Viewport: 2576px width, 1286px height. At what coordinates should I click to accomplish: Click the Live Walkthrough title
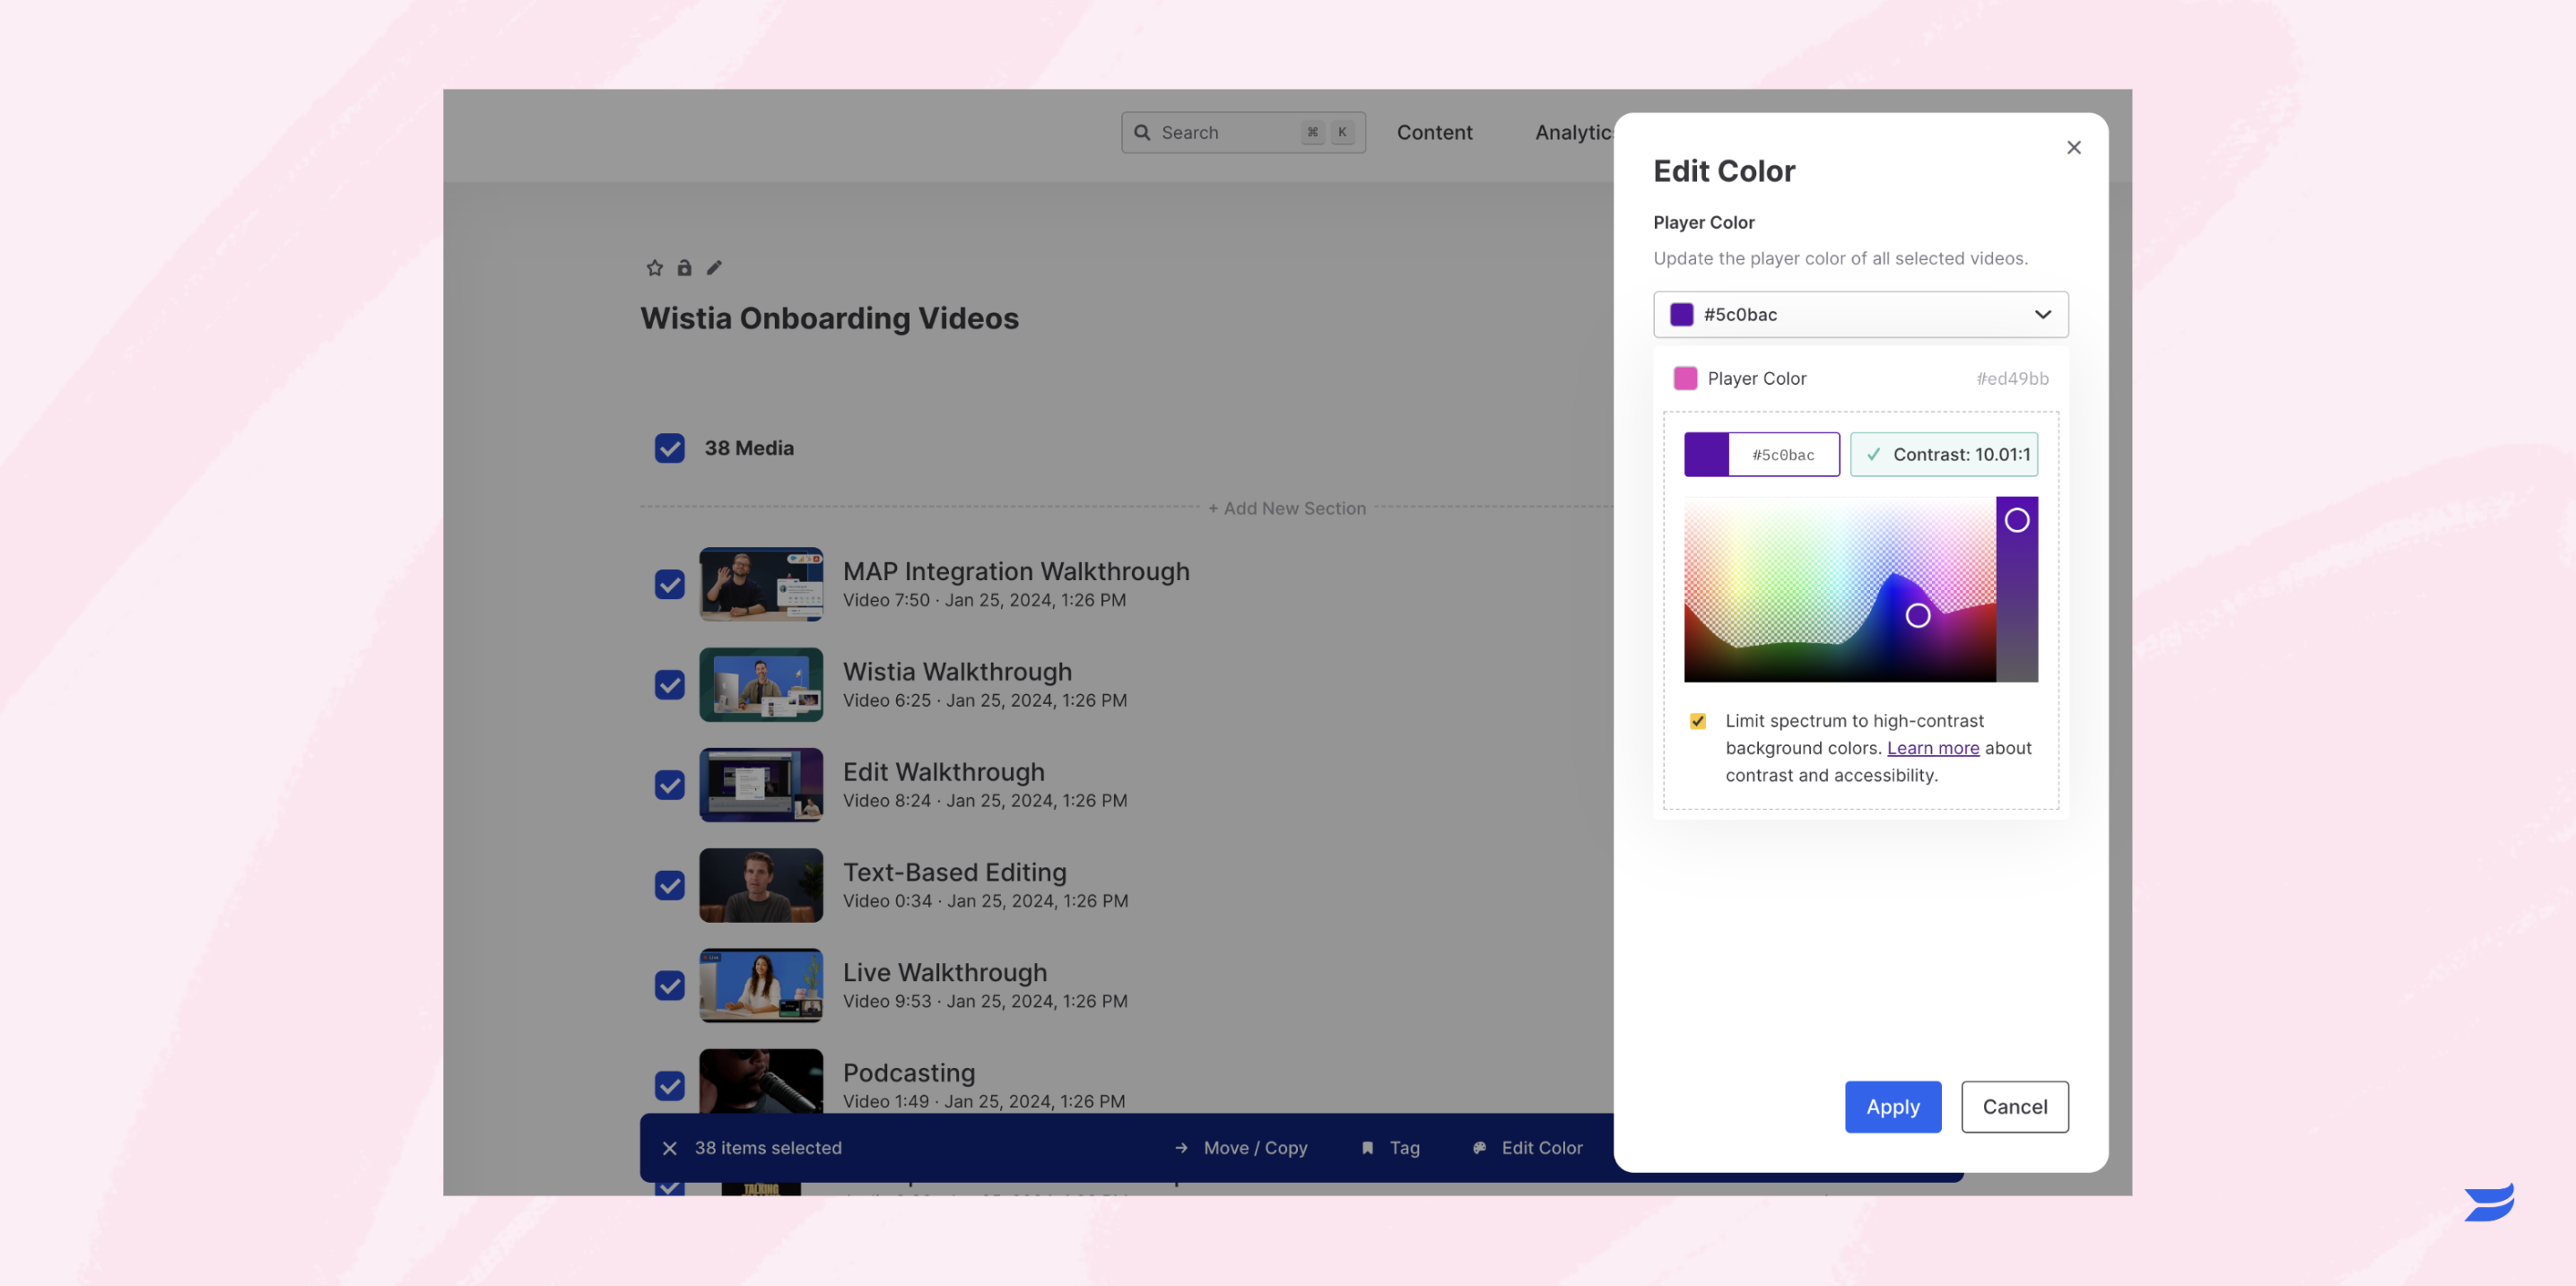pyautogui.click(x=945, y=972)
